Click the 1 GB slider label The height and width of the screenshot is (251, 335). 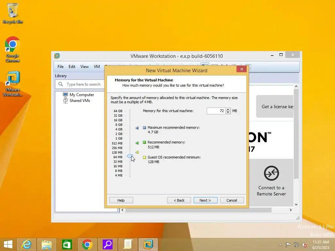(119, 138)
